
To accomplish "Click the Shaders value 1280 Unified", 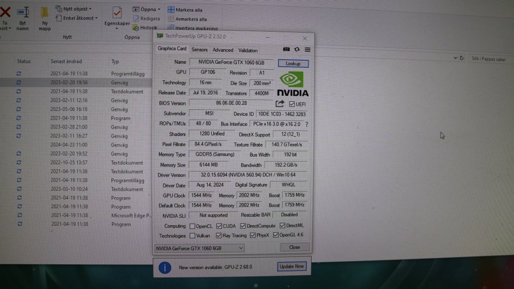I will (x=212, y=134).
